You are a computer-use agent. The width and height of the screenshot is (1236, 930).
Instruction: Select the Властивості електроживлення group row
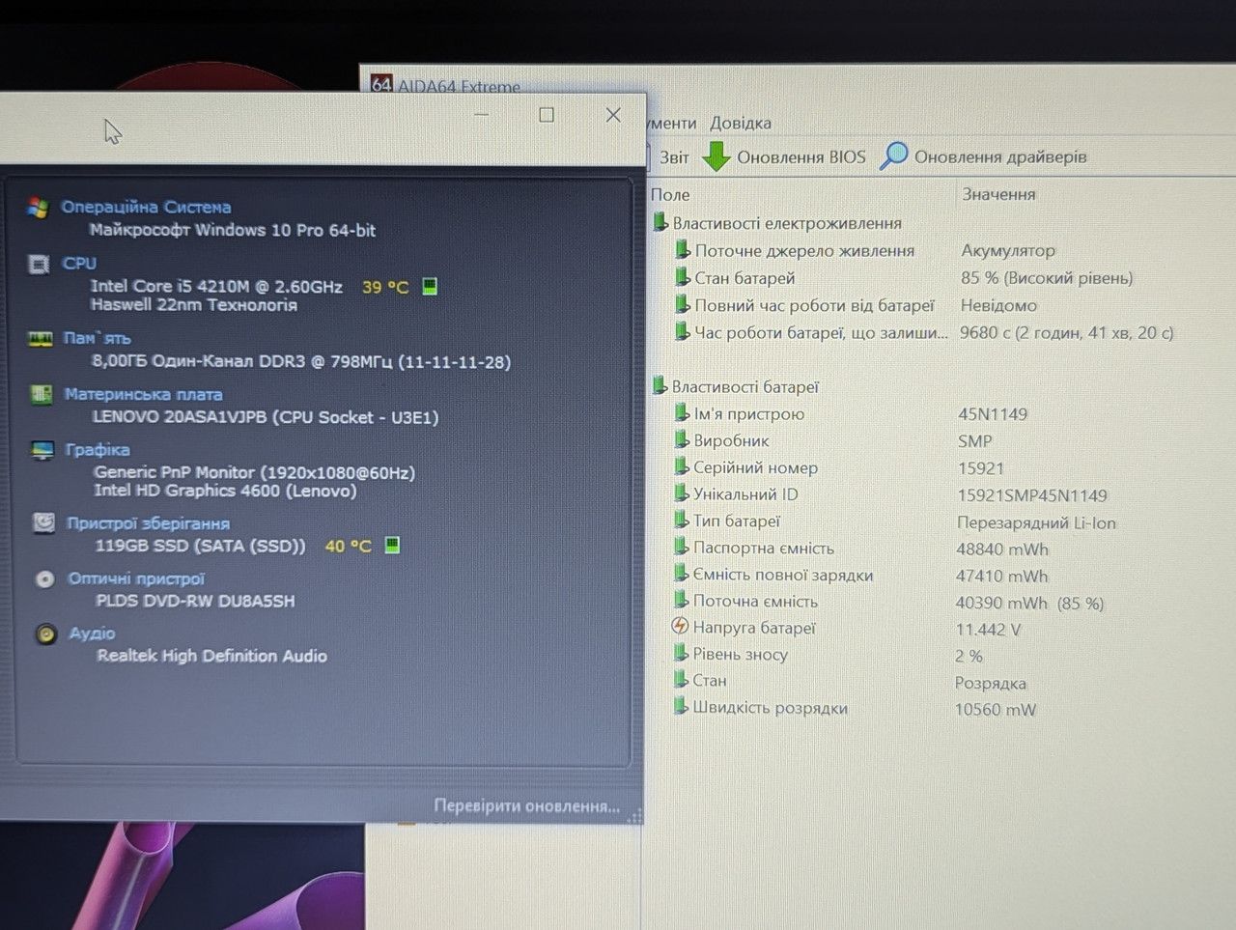777,223
